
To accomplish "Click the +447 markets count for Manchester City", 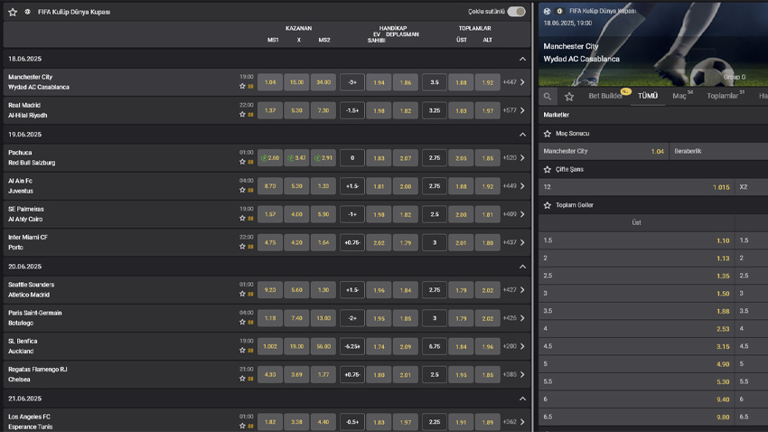I will [510, 82].
